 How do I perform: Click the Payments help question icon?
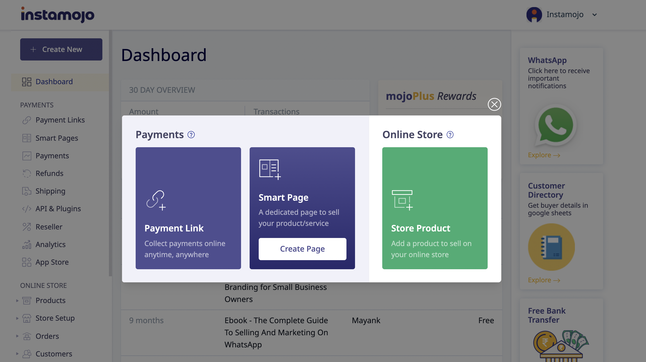[x=191, y=135]
